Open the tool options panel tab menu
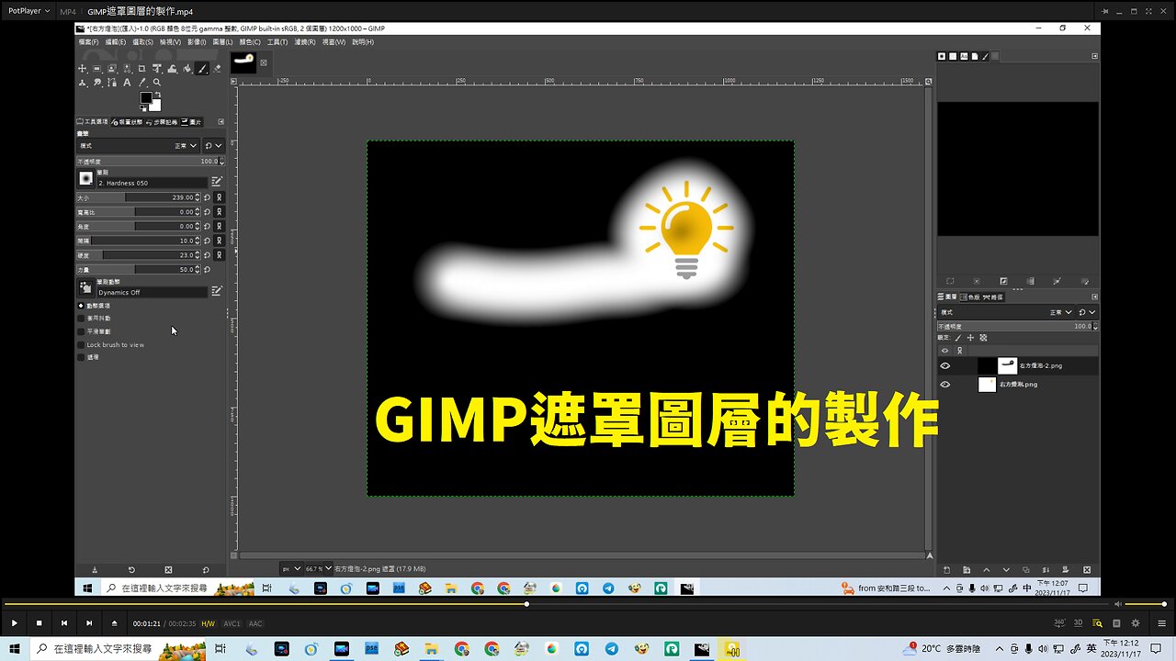Image resolution: width=1176 pixels, height=661 pixels. [x=220, y=122]
